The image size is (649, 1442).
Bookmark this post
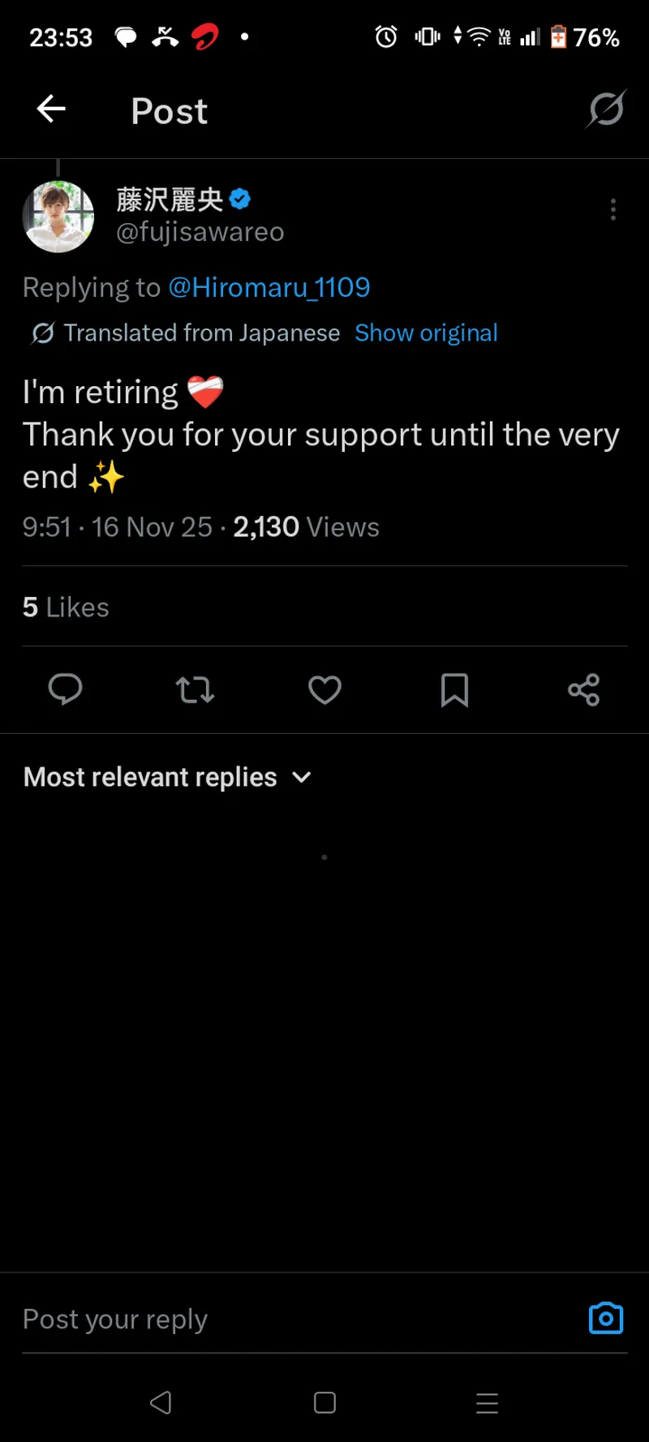click(454, 690)
